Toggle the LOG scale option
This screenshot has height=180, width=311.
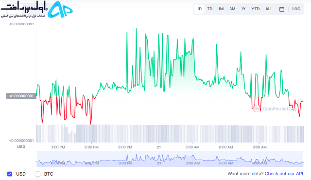(296, 9)
